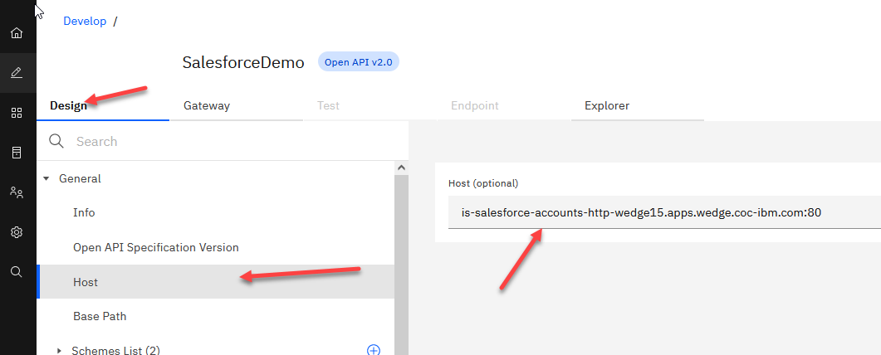Open the Explorer tab
Screen dimensions: 881x355
coord(607,105)
